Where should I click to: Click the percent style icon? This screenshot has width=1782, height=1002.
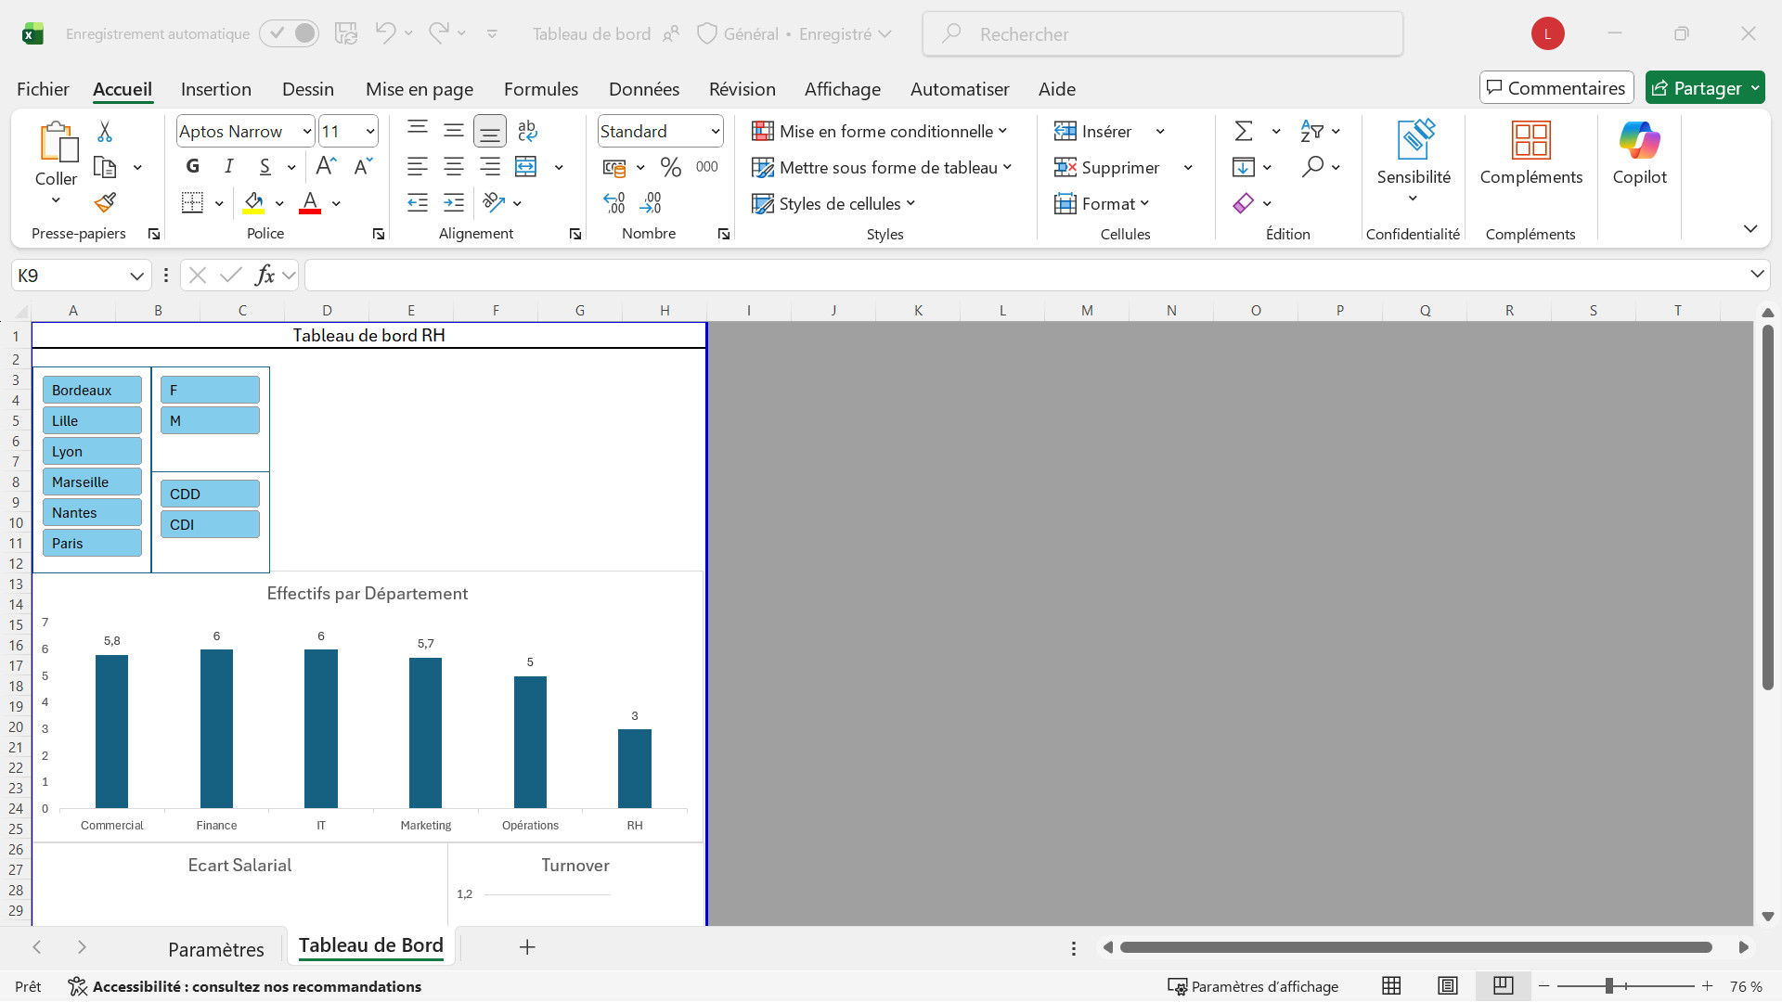(670, 167)
